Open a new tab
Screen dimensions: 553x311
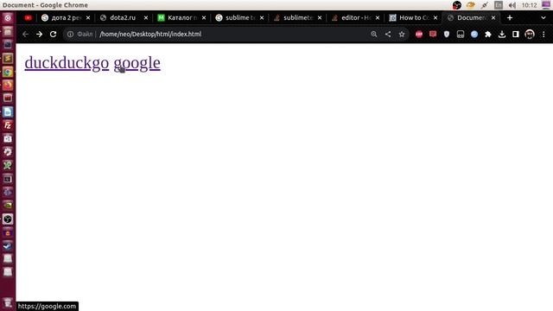pos(510,17)
